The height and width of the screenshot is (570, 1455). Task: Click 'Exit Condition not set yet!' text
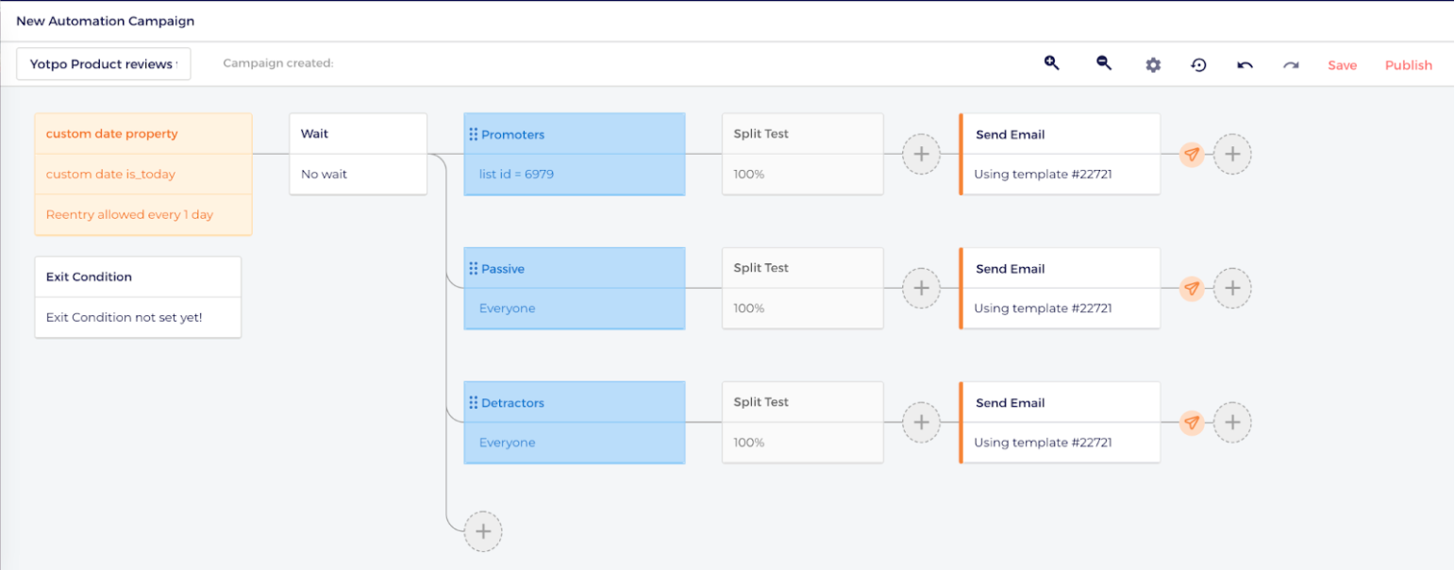[125, 317]
